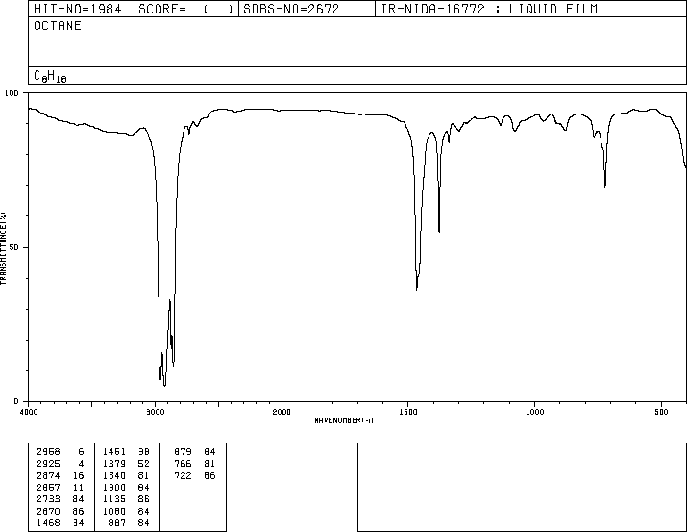The height and width of the screenshot is (532, 687).
Task: Click transmittance value 4 beside 2925
Action: [81, 464]
